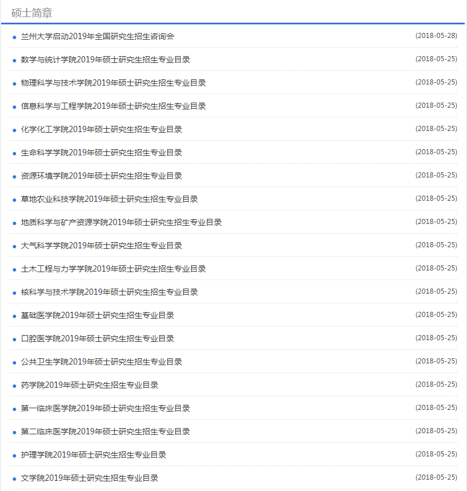Image resolution: width=467 pixels, height=491 pixels.
Task: Open 生命科学学院 master's catalog
Action: tap(101, 153)
